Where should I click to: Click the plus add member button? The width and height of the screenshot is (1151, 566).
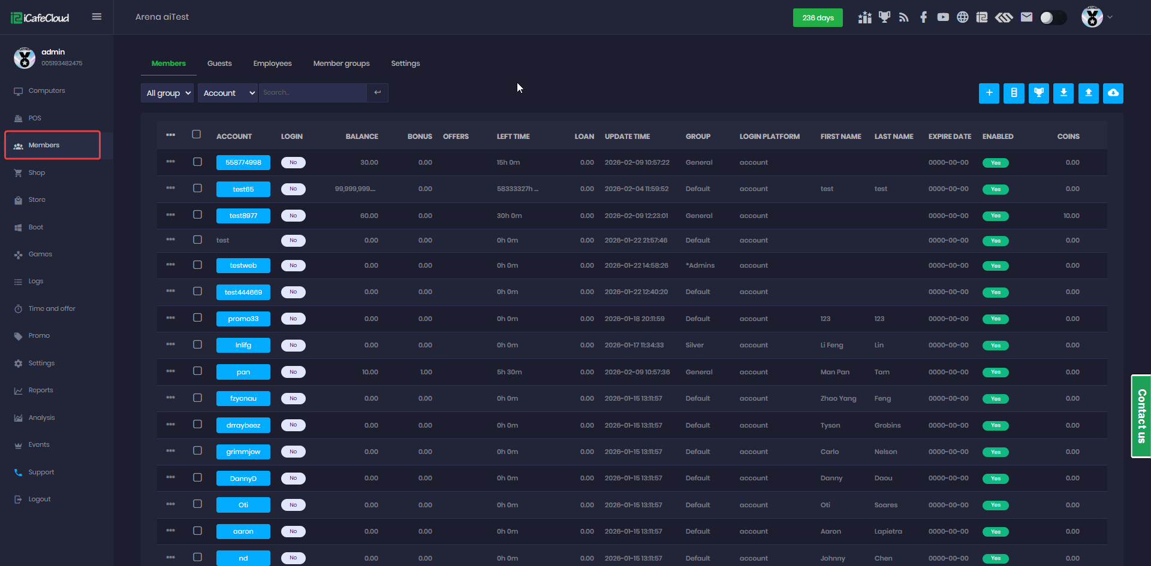pos(989,93)
